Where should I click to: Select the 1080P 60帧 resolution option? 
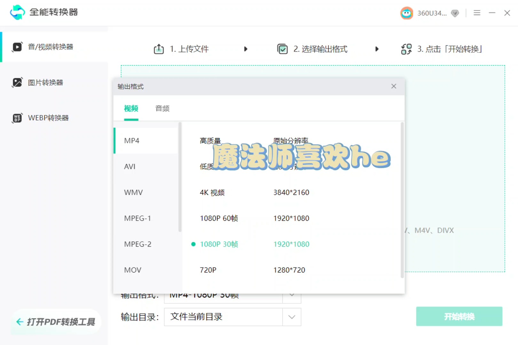219,218
